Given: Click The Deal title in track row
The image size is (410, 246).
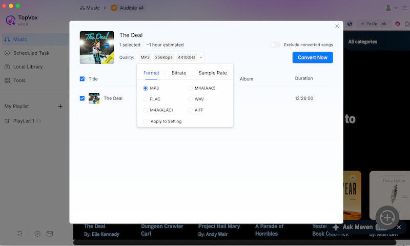Looking at the screenshot, I should 113,98.
